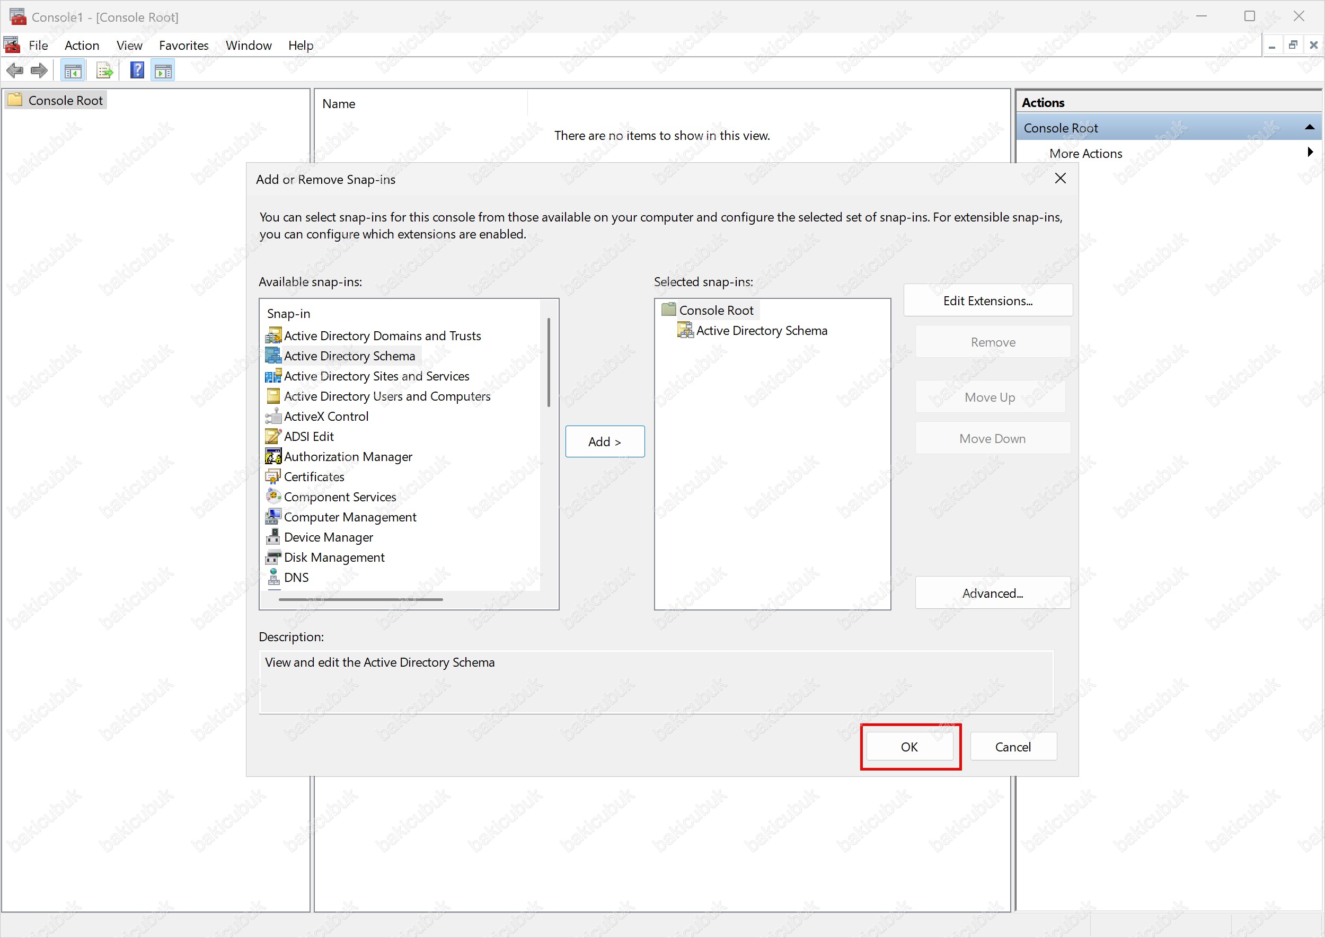The width and height of the screenshot is (1325, 938).
Task: Click the Console Root folder icon in Selected snap-ins
Action: click(x=669, y=309)
